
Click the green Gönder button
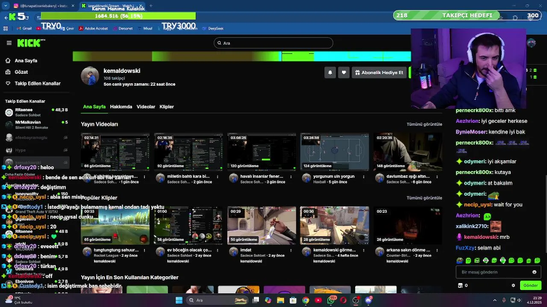(530, 286)
